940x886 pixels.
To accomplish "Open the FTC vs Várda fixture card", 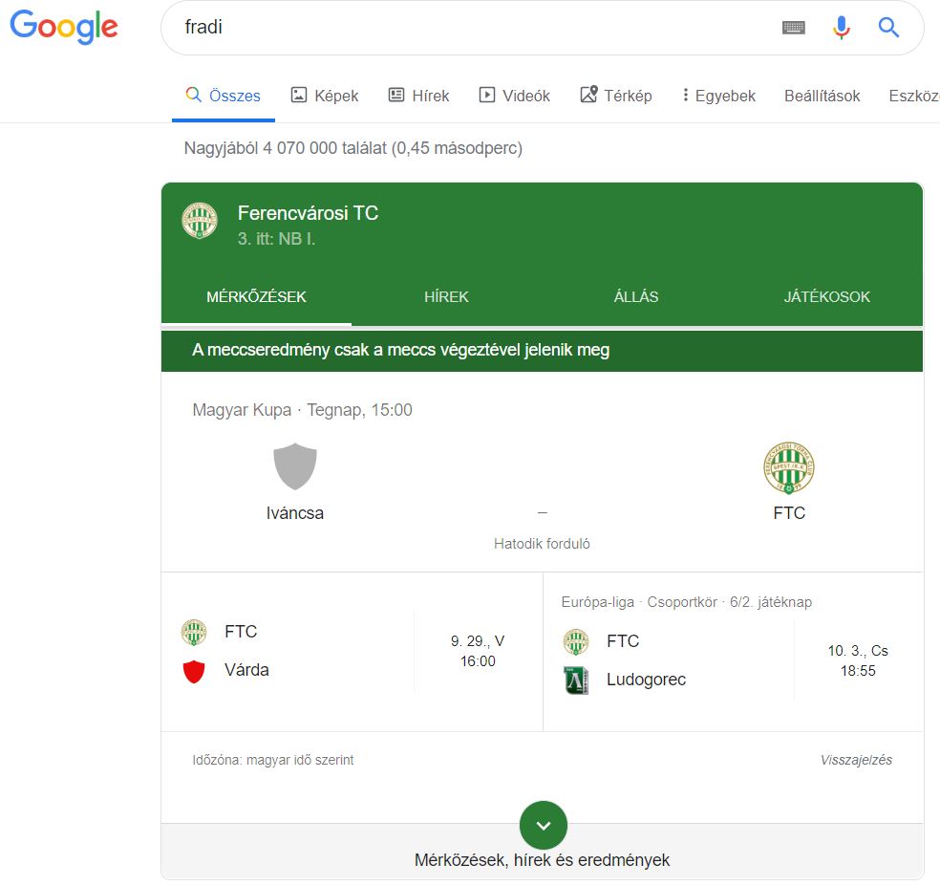I will click(352, 652).
